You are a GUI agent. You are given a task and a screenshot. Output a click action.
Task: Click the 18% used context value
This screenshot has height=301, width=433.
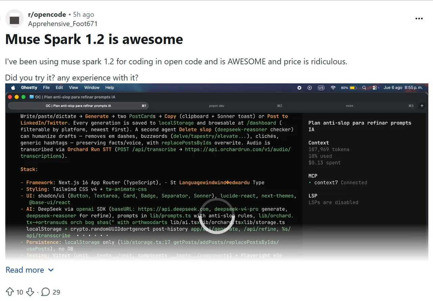click(320, 156)
